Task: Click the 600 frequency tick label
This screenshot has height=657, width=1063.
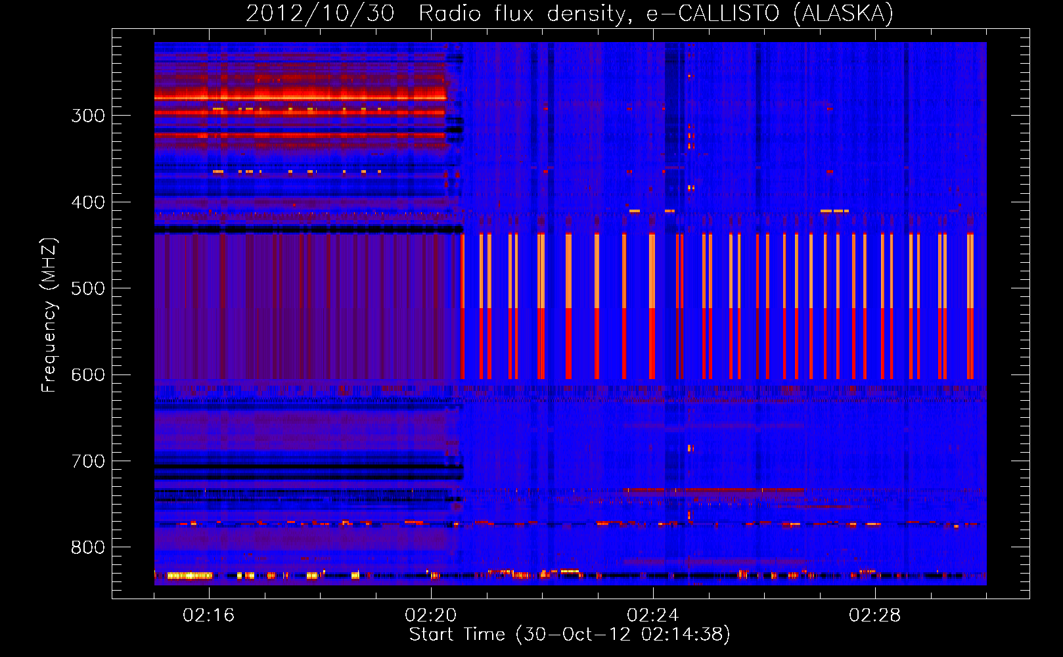Action: pyautogui.click(x=88, y=374)
